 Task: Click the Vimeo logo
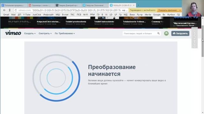13,33
